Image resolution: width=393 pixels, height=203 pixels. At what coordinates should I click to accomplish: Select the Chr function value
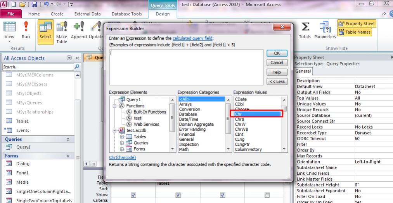tap(257, 114)
